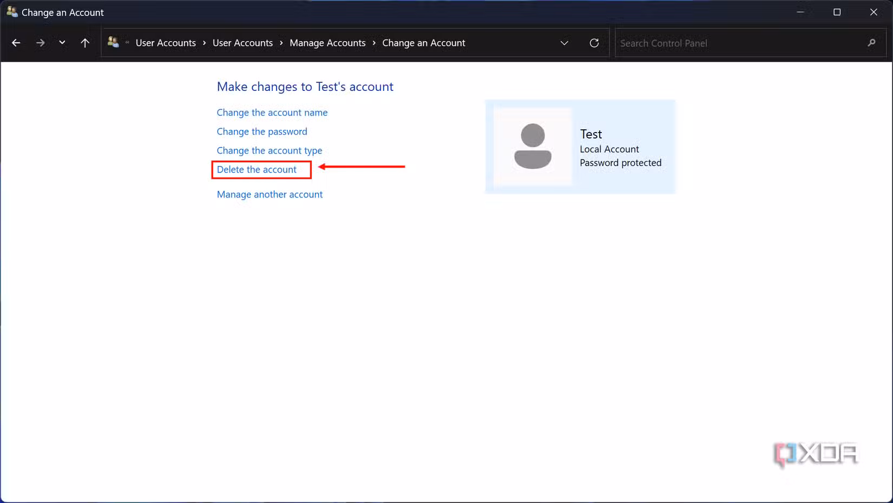Click the User Accounts icon in the address bar
Screen dimensions: 893x503
(113, 42)
